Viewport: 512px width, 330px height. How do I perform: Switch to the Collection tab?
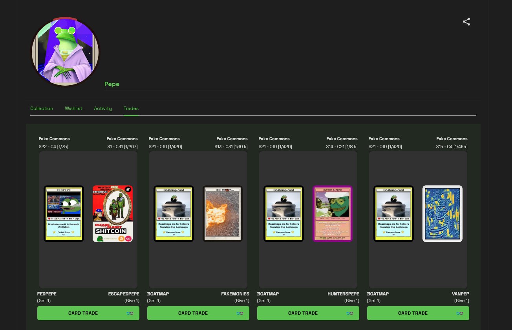click(42, 108)
